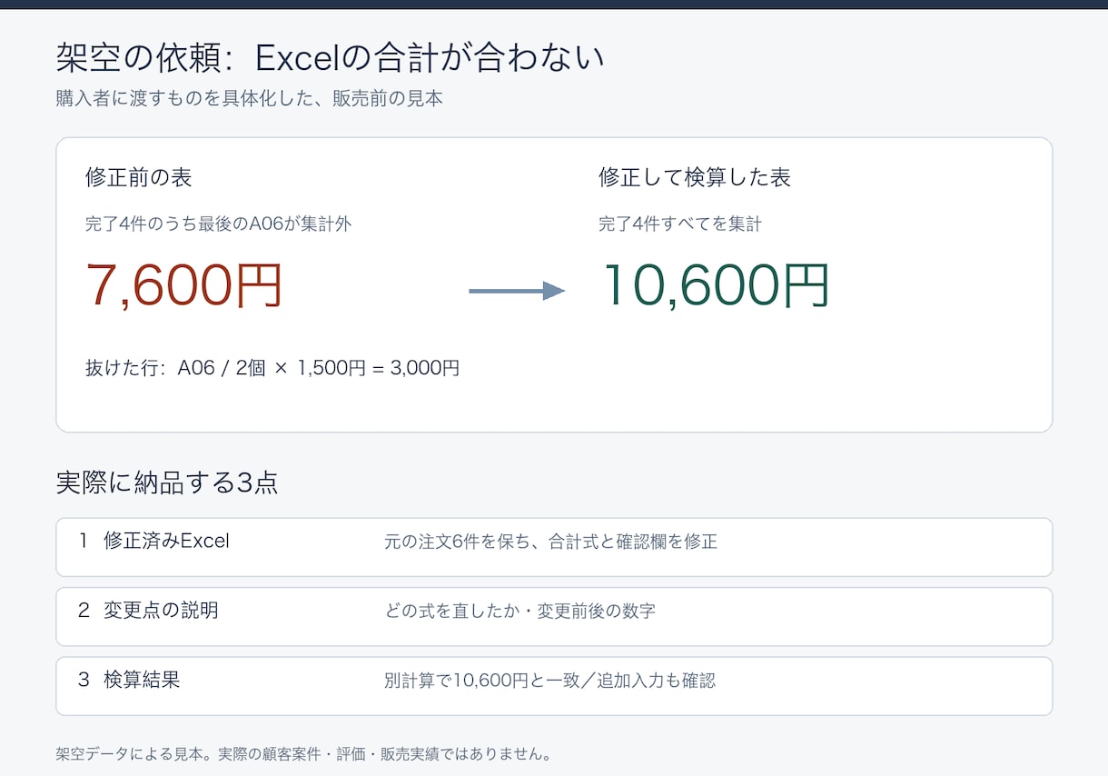1108x776 pixels.
Task: Click the description 元の注文6件を保ち、合計式と確認欄を修正
Action: (x=551, y=542)
